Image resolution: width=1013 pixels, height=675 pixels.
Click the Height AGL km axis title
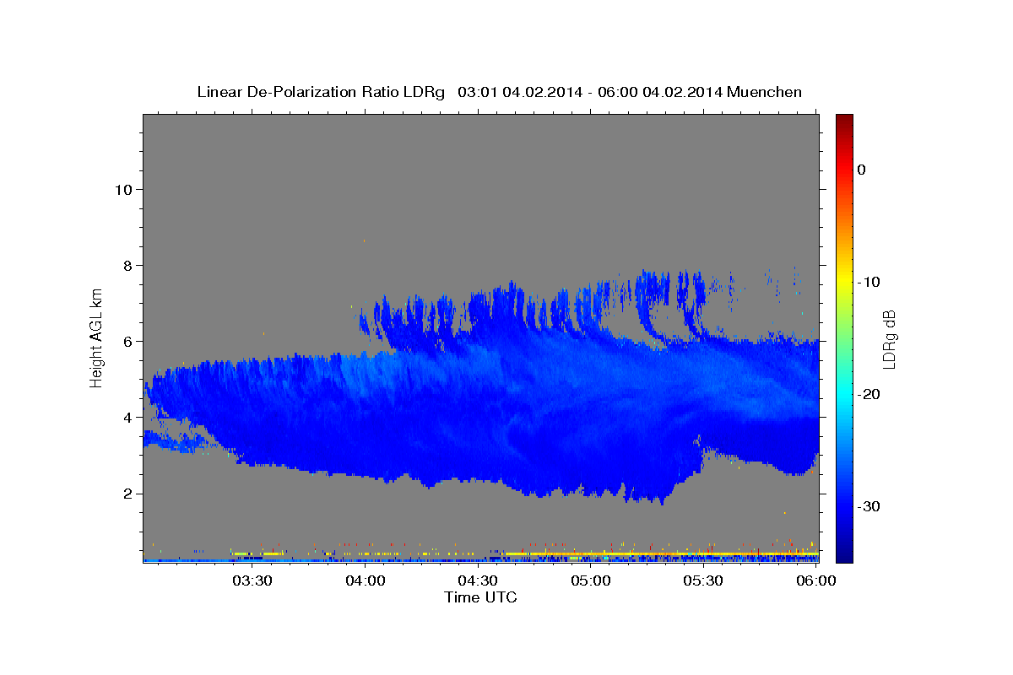pos(96,337)
